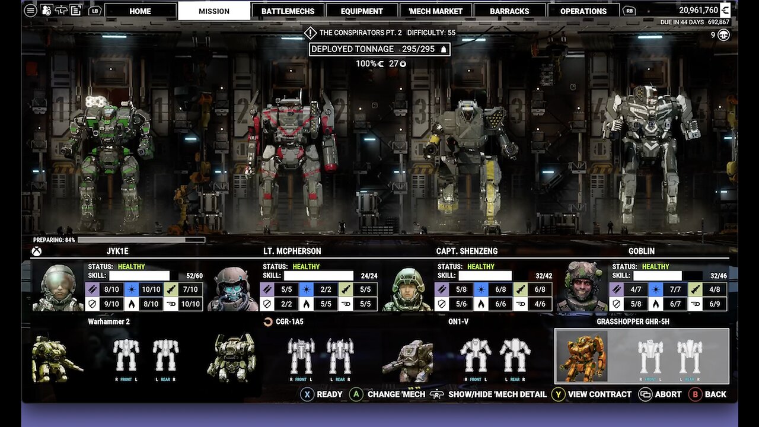Click JYK1E's ballistic skill icon
Image resolution: width=759 pixels, height=427 pixels.
pyautogui.click(x=93, y=289)
